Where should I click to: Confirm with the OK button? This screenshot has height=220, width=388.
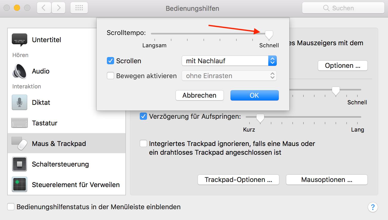click(254, 95)
